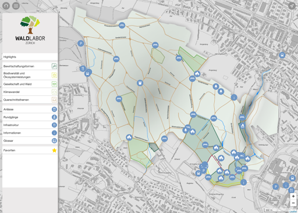Screen dimensions: 298x213
Task: Open the Highlights menu entry
Action: click(30, 57)
